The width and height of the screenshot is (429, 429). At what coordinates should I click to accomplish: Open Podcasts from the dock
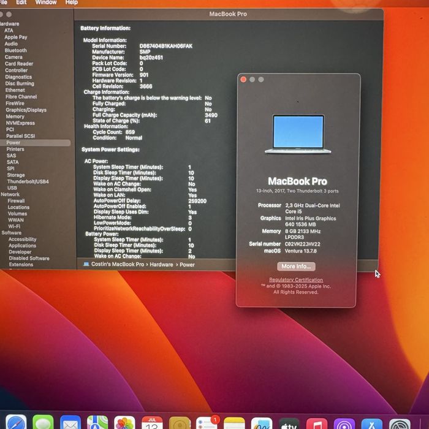(x=344, y=424)
